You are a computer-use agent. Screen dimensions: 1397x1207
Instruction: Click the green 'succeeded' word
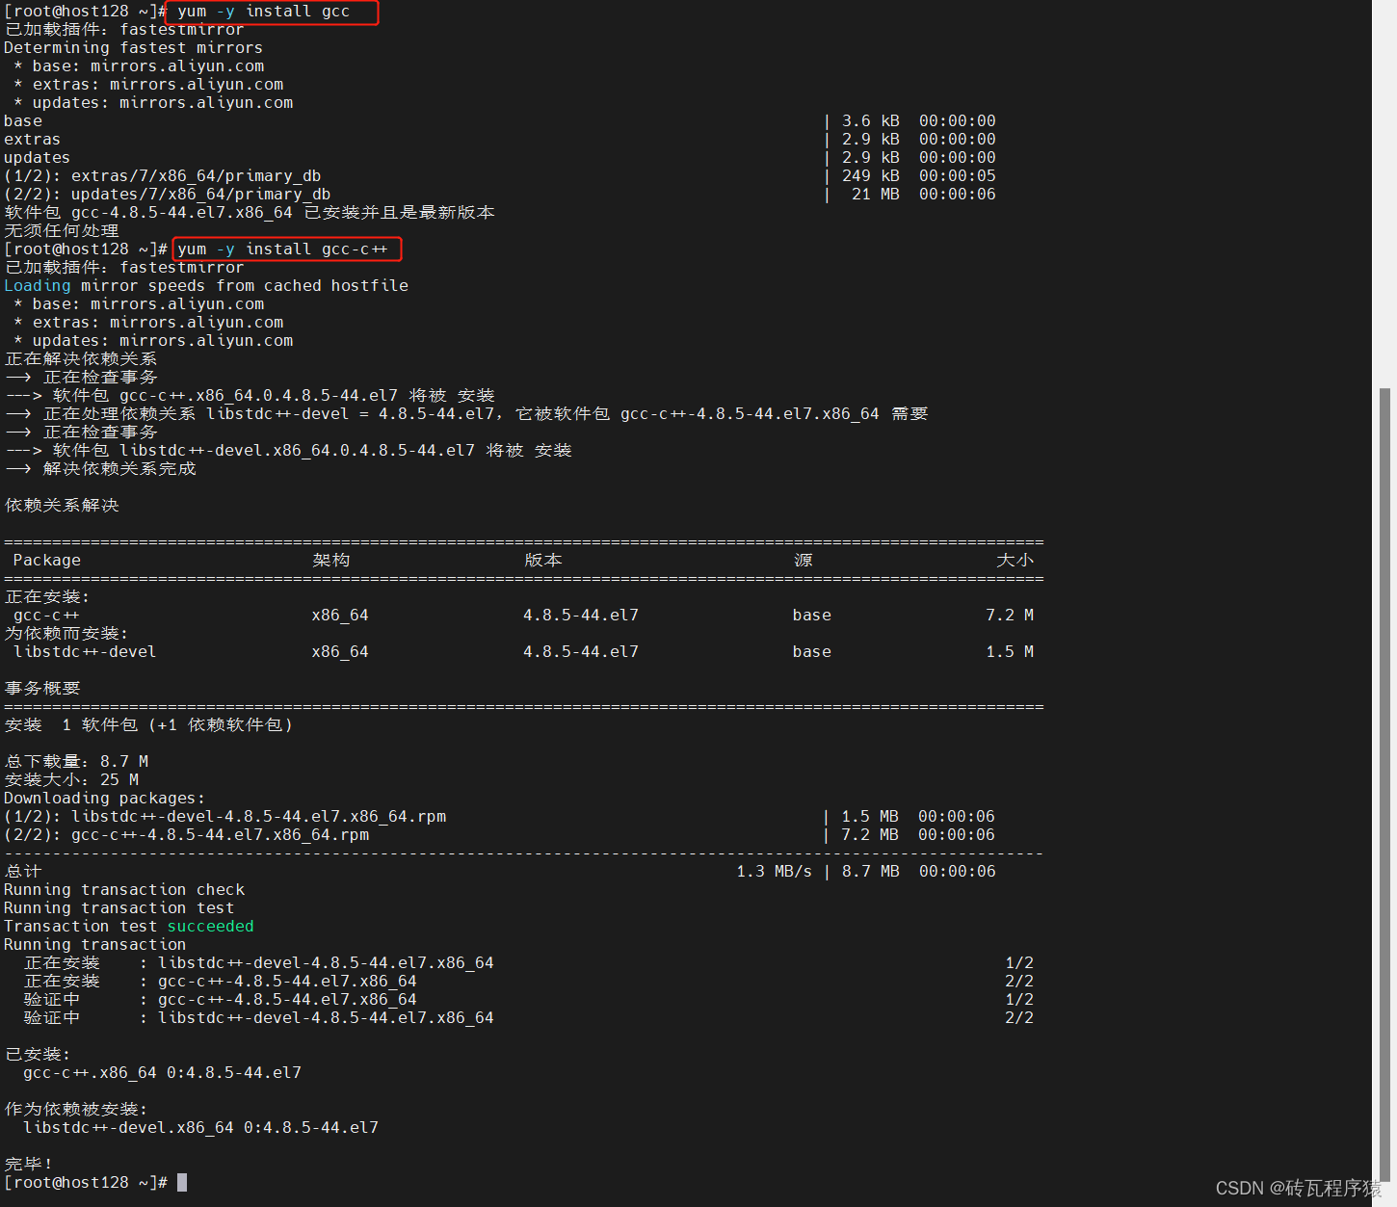(211, 927)
